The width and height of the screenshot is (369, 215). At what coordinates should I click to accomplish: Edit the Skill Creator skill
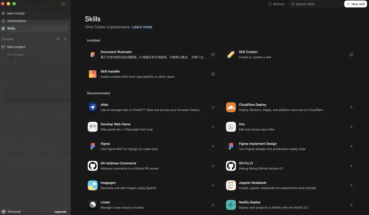click(x=351, y=55)
